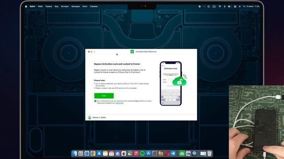Open the Apple menu
284x159 pixels.
click(x=26, y=6)
